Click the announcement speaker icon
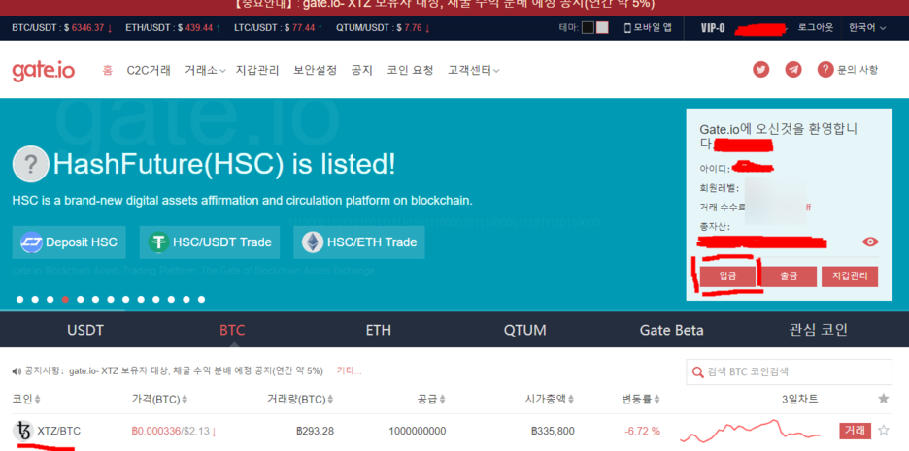 coord(17,370)
